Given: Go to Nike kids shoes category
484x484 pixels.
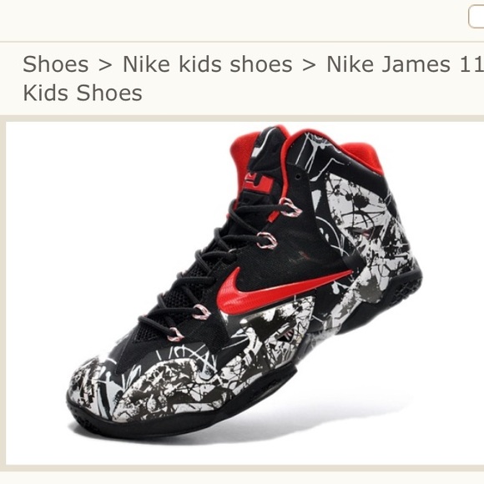Looking at the screenshot, I should point(208,64).
